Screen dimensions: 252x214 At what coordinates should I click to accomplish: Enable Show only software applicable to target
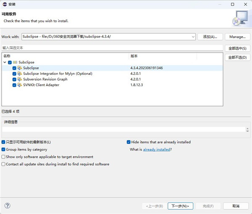click(x=4, y=157)
